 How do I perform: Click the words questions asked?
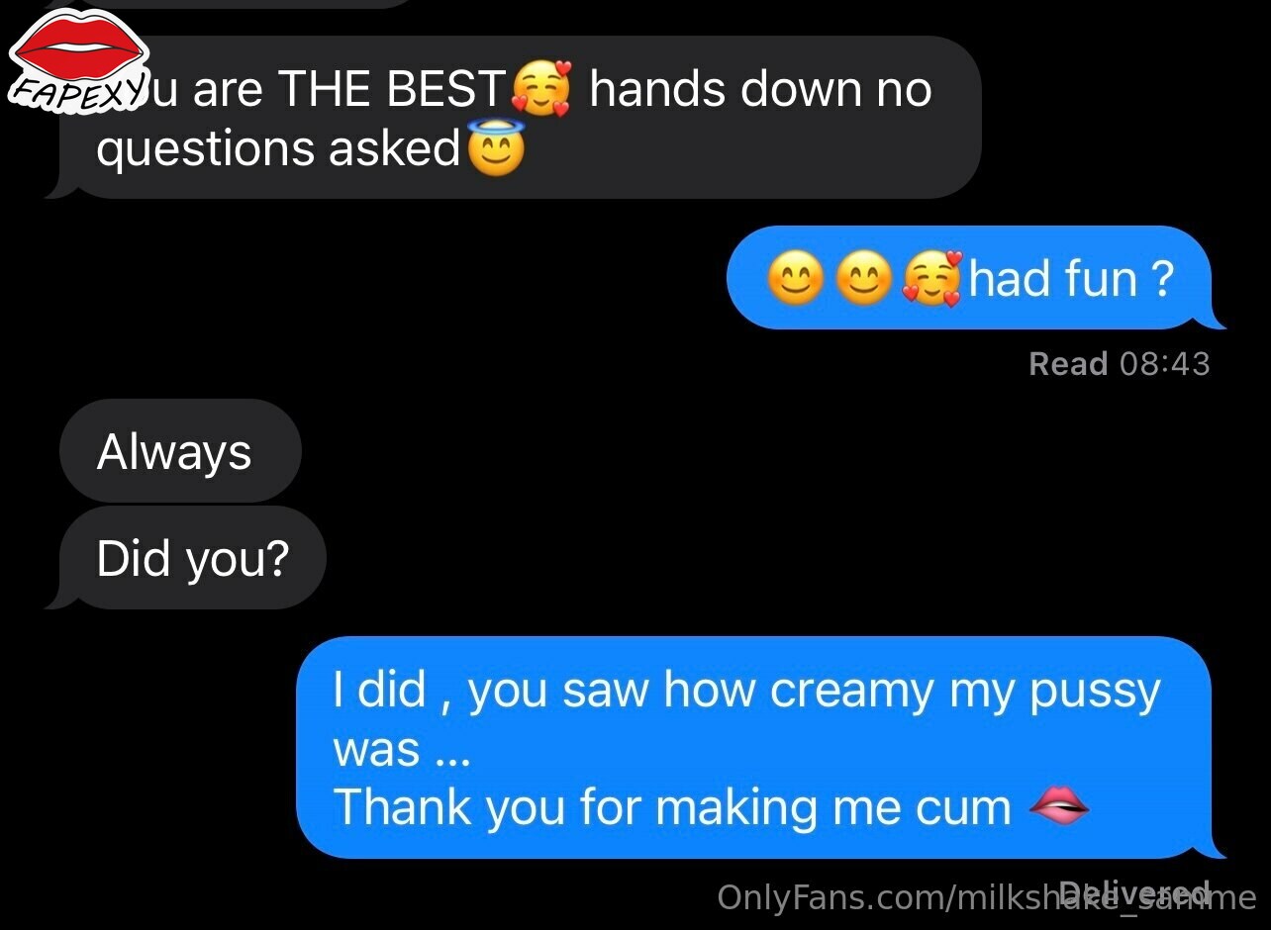pos(279,149)
